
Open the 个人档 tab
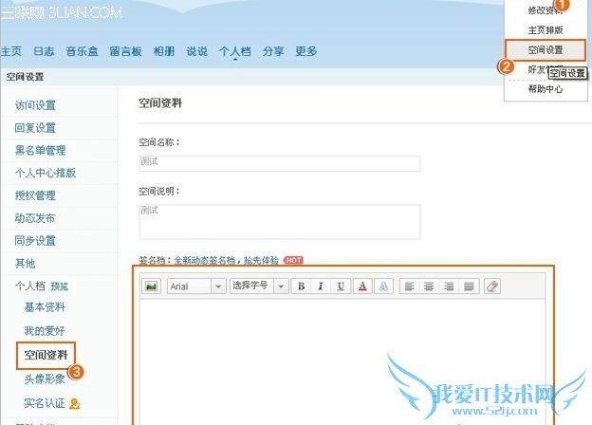[x=235, y=51]
